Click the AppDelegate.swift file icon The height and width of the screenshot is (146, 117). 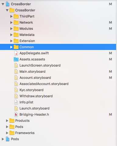click(16, 53)
